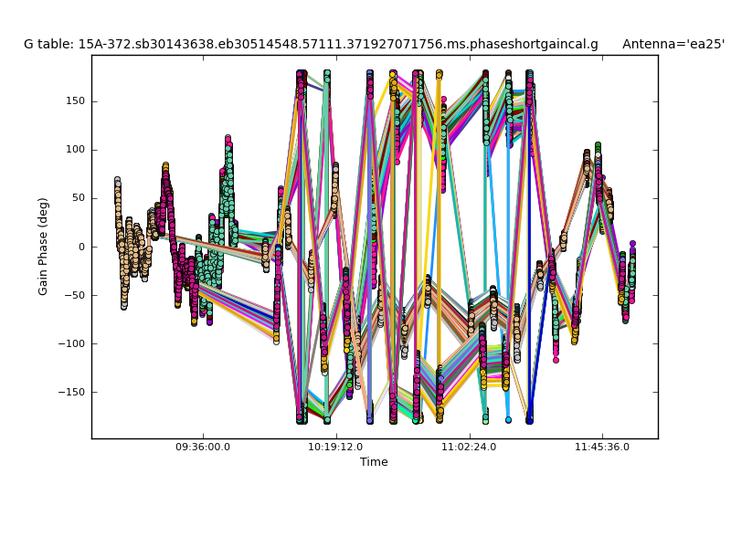The image size is (731, 548).
Task: Click the dark blue vertical line before 11:45
Action: point(529,274)
